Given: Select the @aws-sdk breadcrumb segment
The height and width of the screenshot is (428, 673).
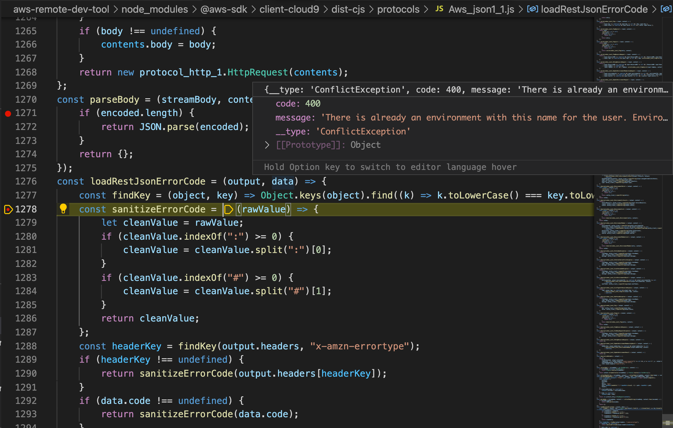Looking at the screenshot, I should (x=224, y=9).
